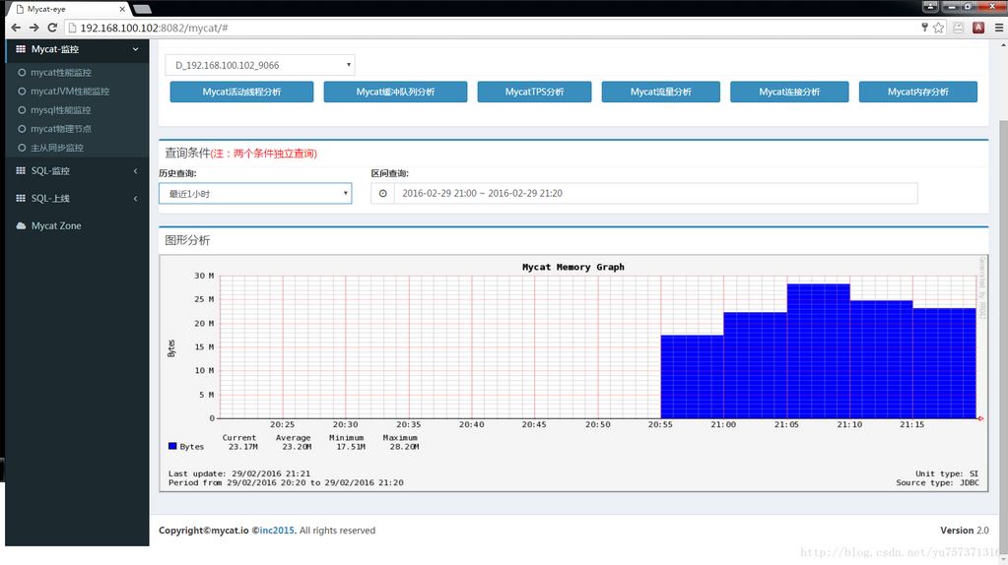Open mycat物理节点 in sidebar

[61, 128]
